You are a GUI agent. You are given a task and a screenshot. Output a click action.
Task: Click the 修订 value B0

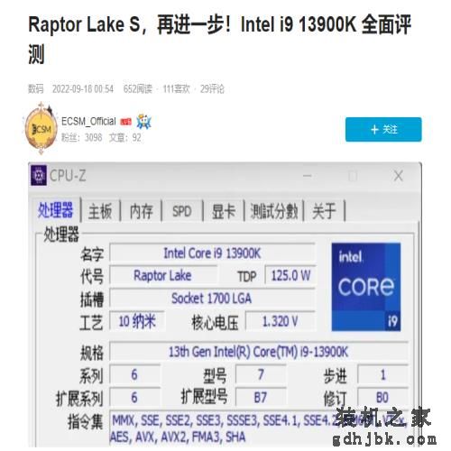[x=382, y=398]
